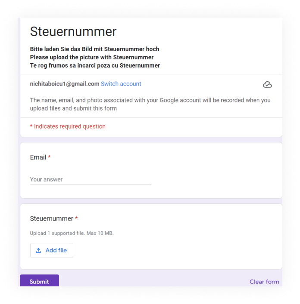
Task: Click the 'Upload 1 supported file' hint
Action: coord(72,233)
